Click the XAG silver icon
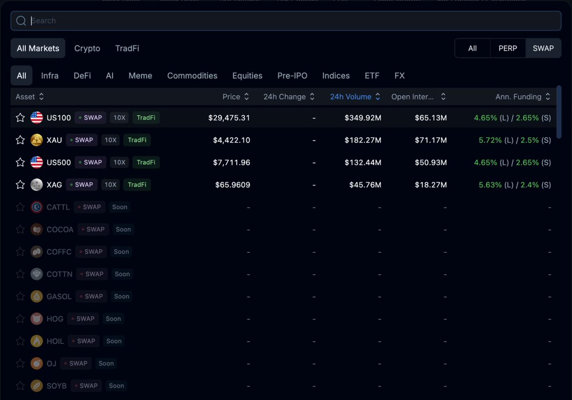 coord(36,185)
